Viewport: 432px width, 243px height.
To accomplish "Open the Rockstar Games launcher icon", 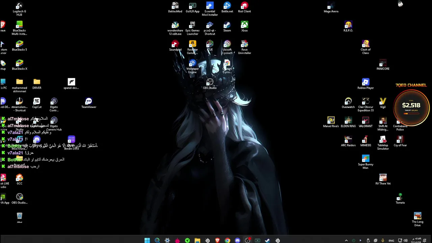I will tap(192, 48).
